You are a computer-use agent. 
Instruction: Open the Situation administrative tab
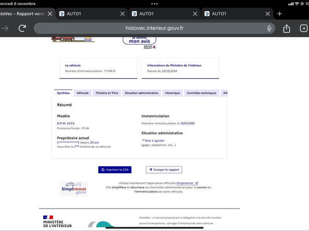(141, 93)
